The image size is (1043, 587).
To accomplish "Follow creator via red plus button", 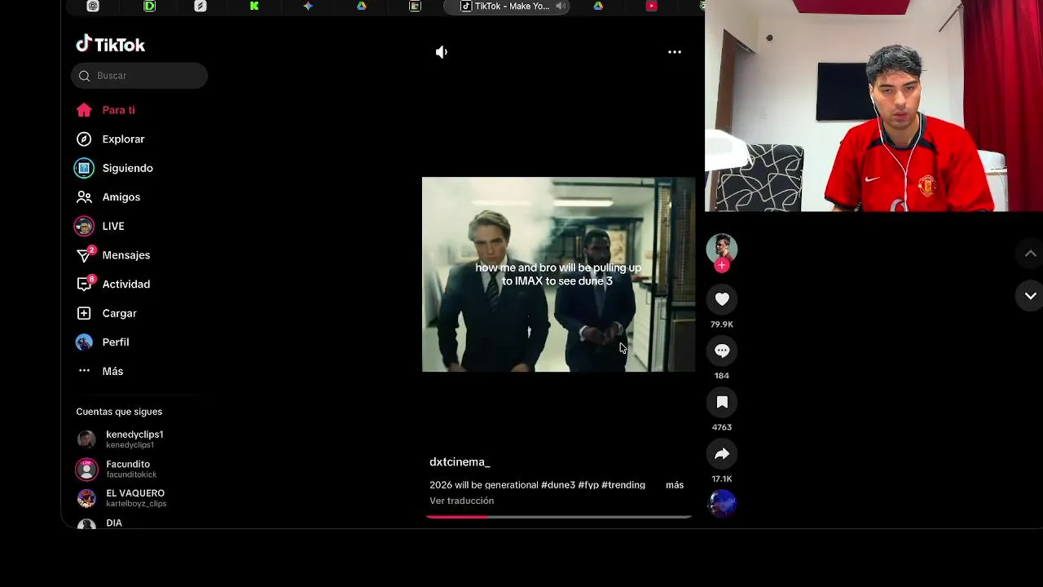I will [722, 266].
